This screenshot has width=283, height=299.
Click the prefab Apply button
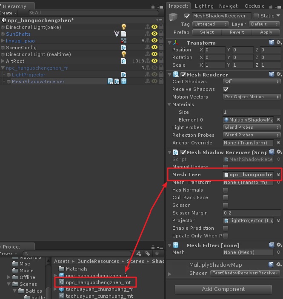(x=266, y=32)
